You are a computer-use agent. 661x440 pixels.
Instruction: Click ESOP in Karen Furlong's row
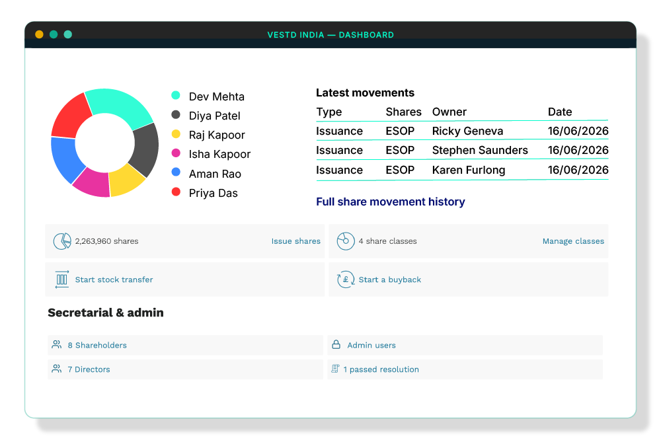[x=400, y=170]
